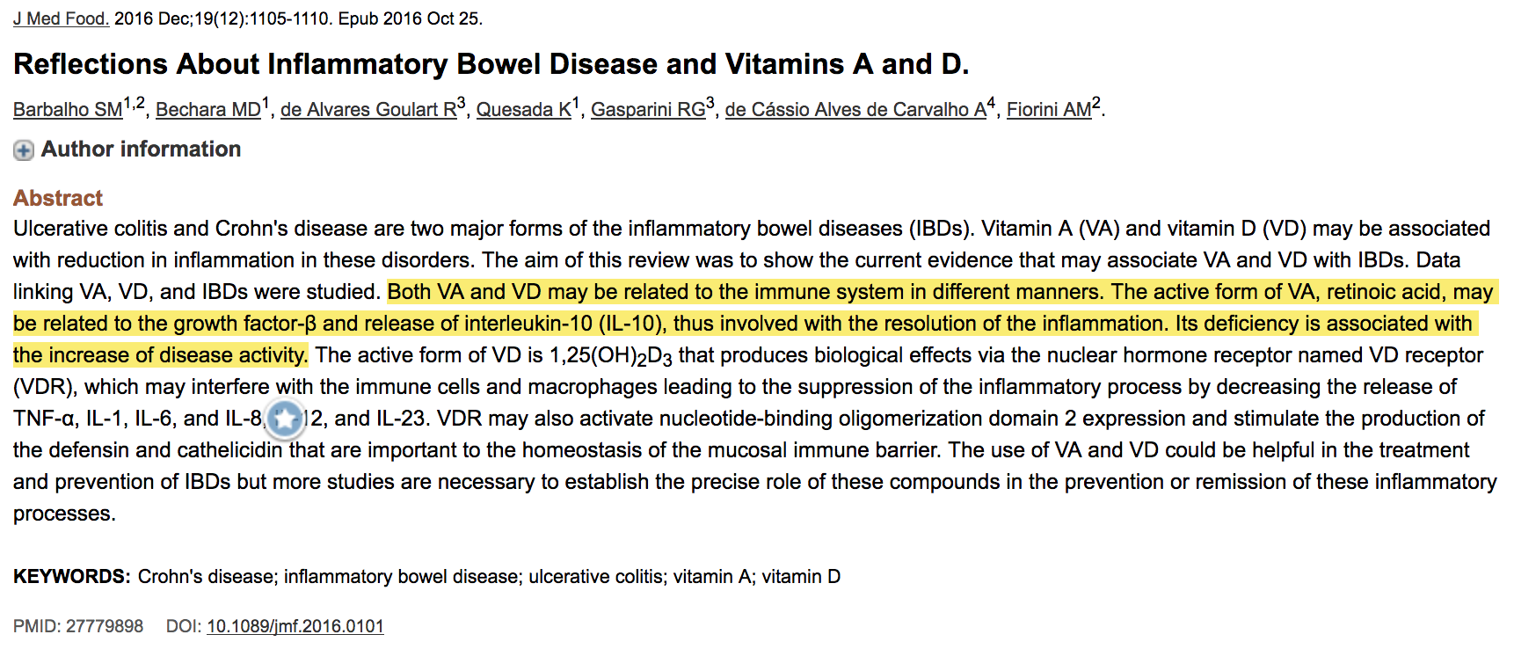This screenshot has width=1514, height=649.
Task: Open the J Med Food journal link
Action: pos(61,18)
